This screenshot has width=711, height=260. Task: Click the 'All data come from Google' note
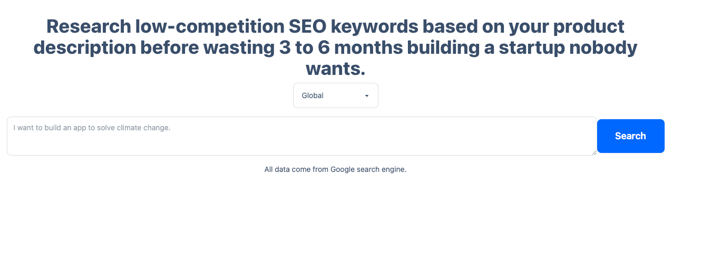tap(336, 170)
